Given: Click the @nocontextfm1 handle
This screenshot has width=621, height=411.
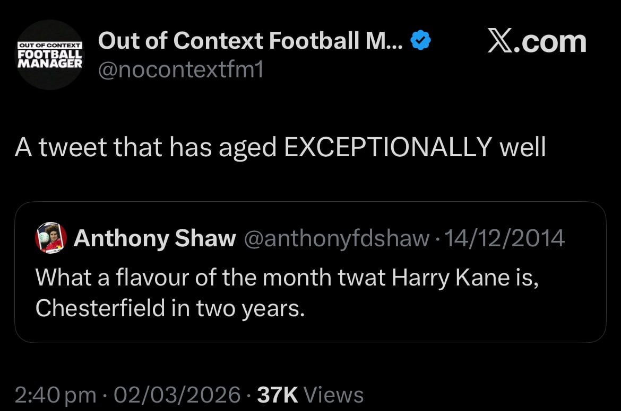Looking at the screenshot, I should (181, 69).
